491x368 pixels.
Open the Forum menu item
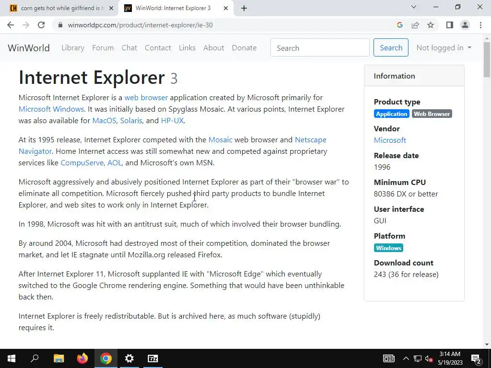103,48
